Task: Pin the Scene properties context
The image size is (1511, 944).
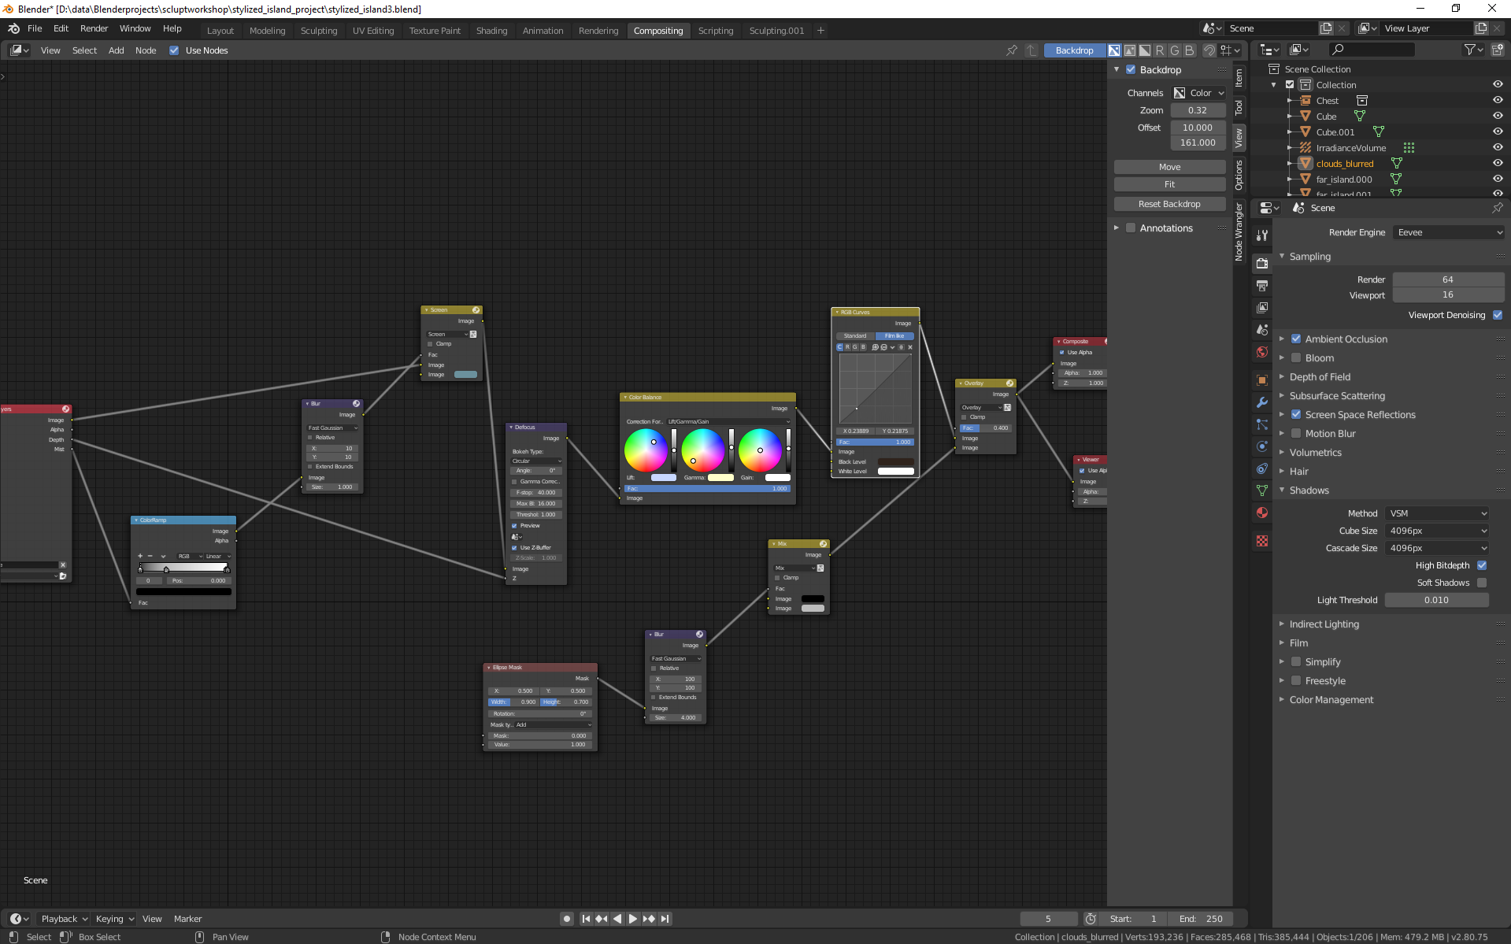Action: (x=1498, y=208)
